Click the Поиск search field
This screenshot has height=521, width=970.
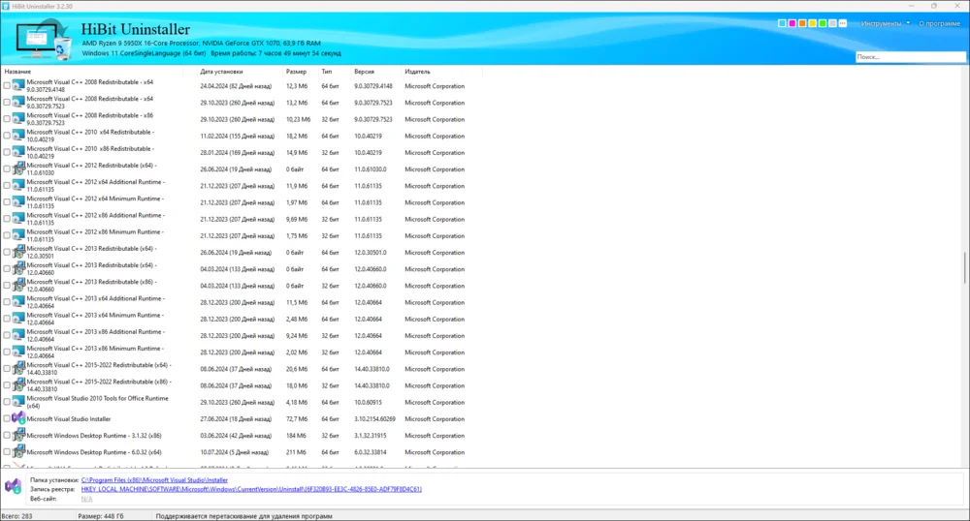[910, 57]
